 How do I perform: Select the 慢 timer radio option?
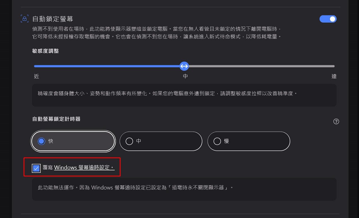click(x=248, y=141)
